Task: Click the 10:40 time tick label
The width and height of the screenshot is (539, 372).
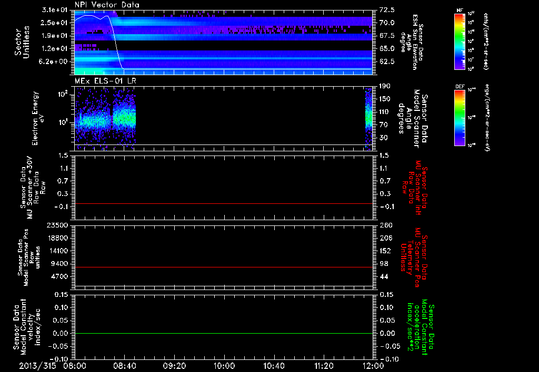Action: [274, 366]
